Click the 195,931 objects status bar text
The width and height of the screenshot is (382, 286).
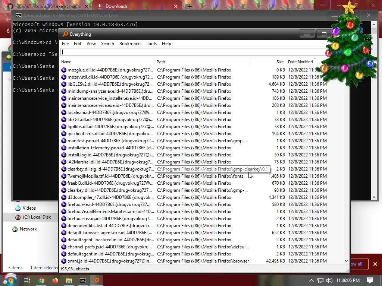point(75,269)
